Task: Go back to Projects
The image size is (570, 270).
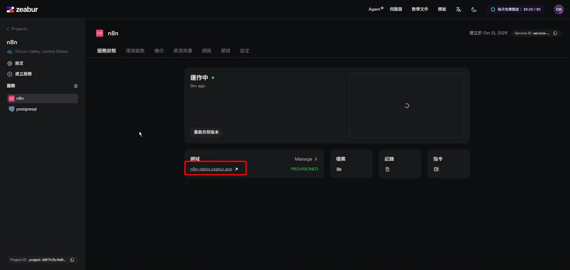Action: pos(17,29)
